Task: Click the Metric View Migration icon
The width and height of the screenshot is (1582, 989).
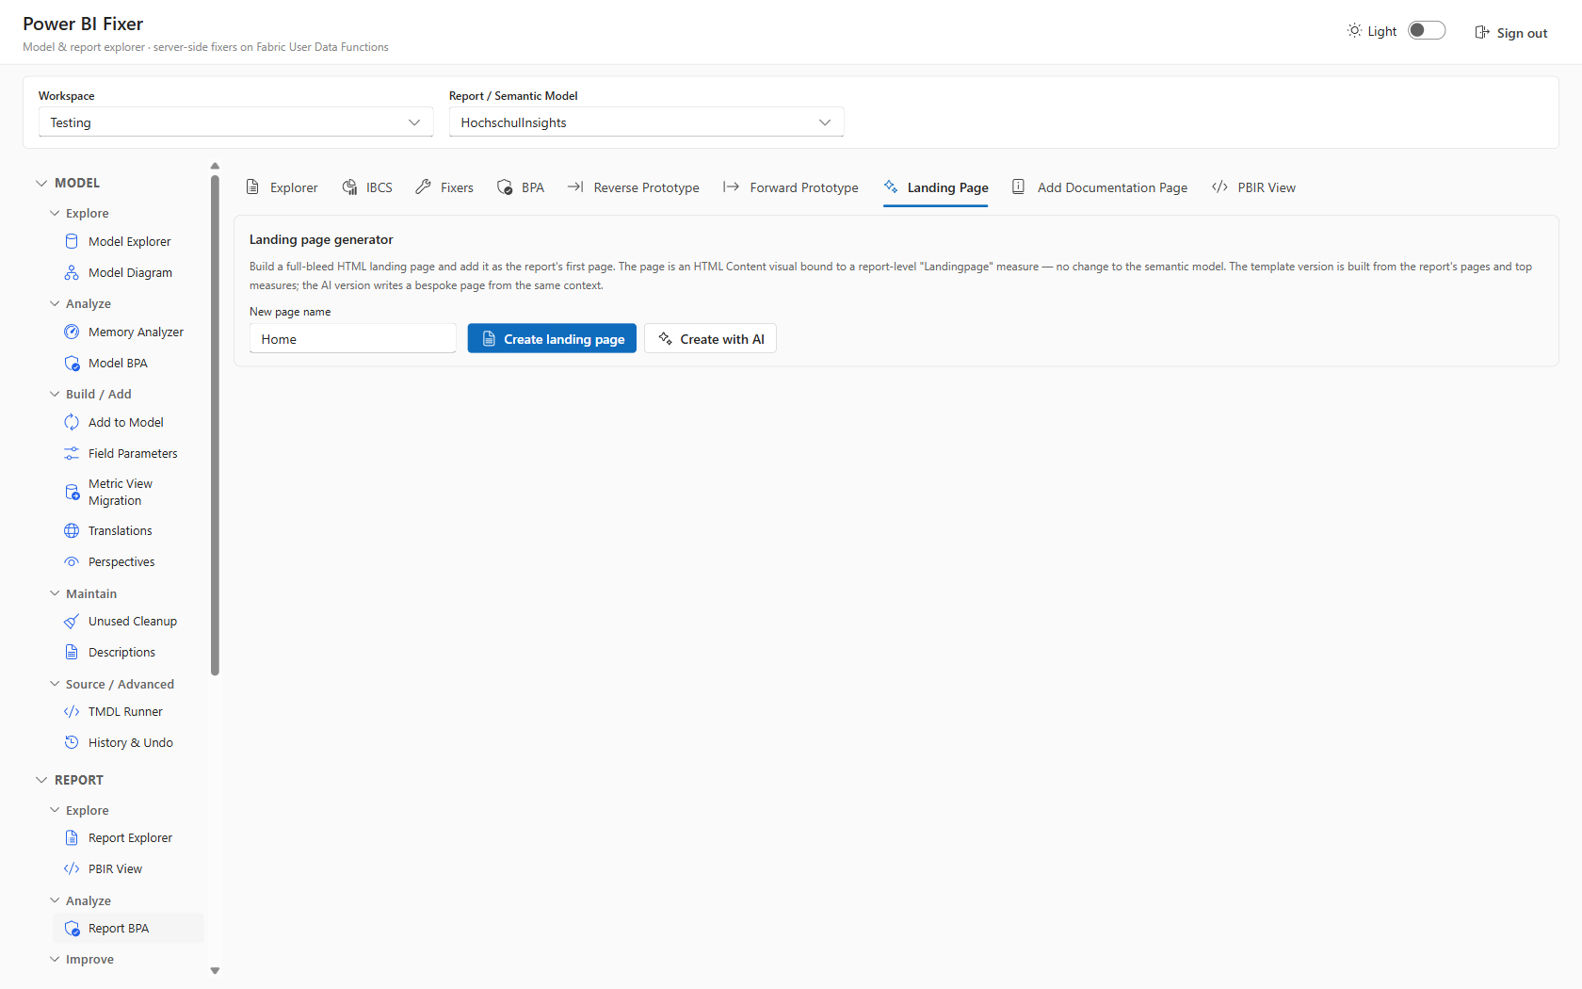Action: tap(72, 492)
